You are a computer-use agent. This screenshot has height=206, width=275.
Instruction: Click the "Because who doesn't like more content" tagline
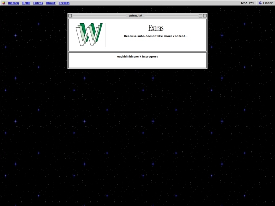point(156,36)
